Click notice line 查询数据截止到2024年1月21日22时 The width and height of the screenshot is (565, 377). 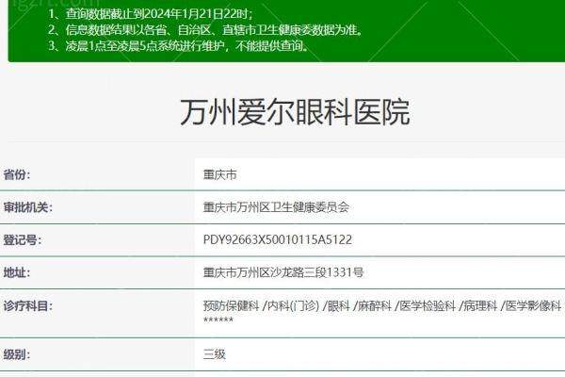coord(151,14)
